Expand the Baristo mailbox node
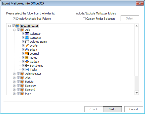 (14, 82)
